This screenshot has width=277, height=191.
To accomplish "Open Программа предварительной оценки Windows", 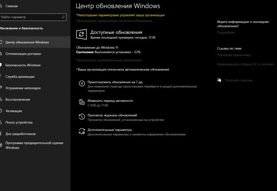I will pos(35,145).
